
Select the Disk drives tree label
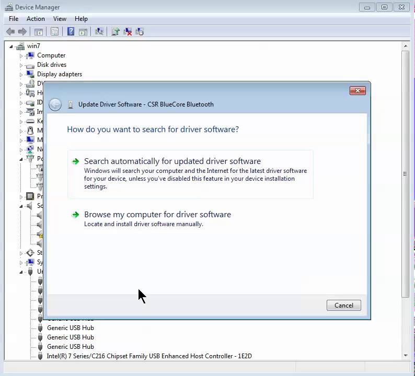tap(52, 65)
